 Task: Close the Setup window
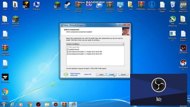coord(127,25)
